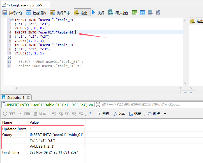Collapse the code fold marker at line 1
This screenshot has height=163, width=203.
click(13, 20)
